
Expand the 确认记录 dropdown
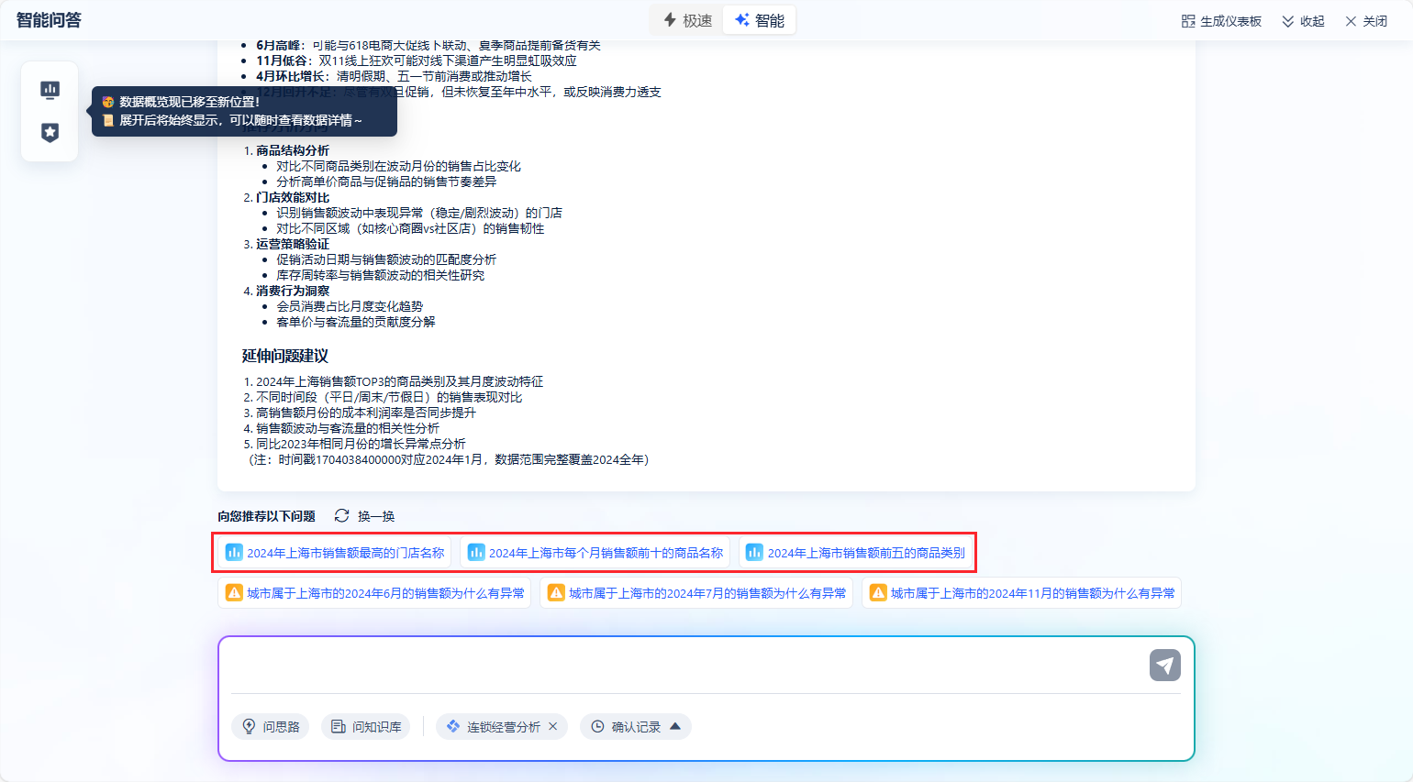click(x=636, y=727)
